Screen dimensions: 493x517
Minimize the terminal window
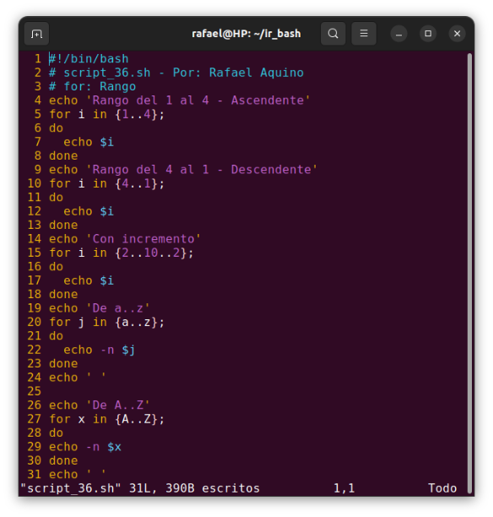coord(398,34)
